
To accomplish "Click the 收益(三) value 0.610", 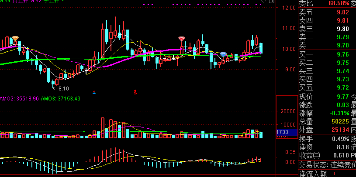I will click(x=341, y=155).
